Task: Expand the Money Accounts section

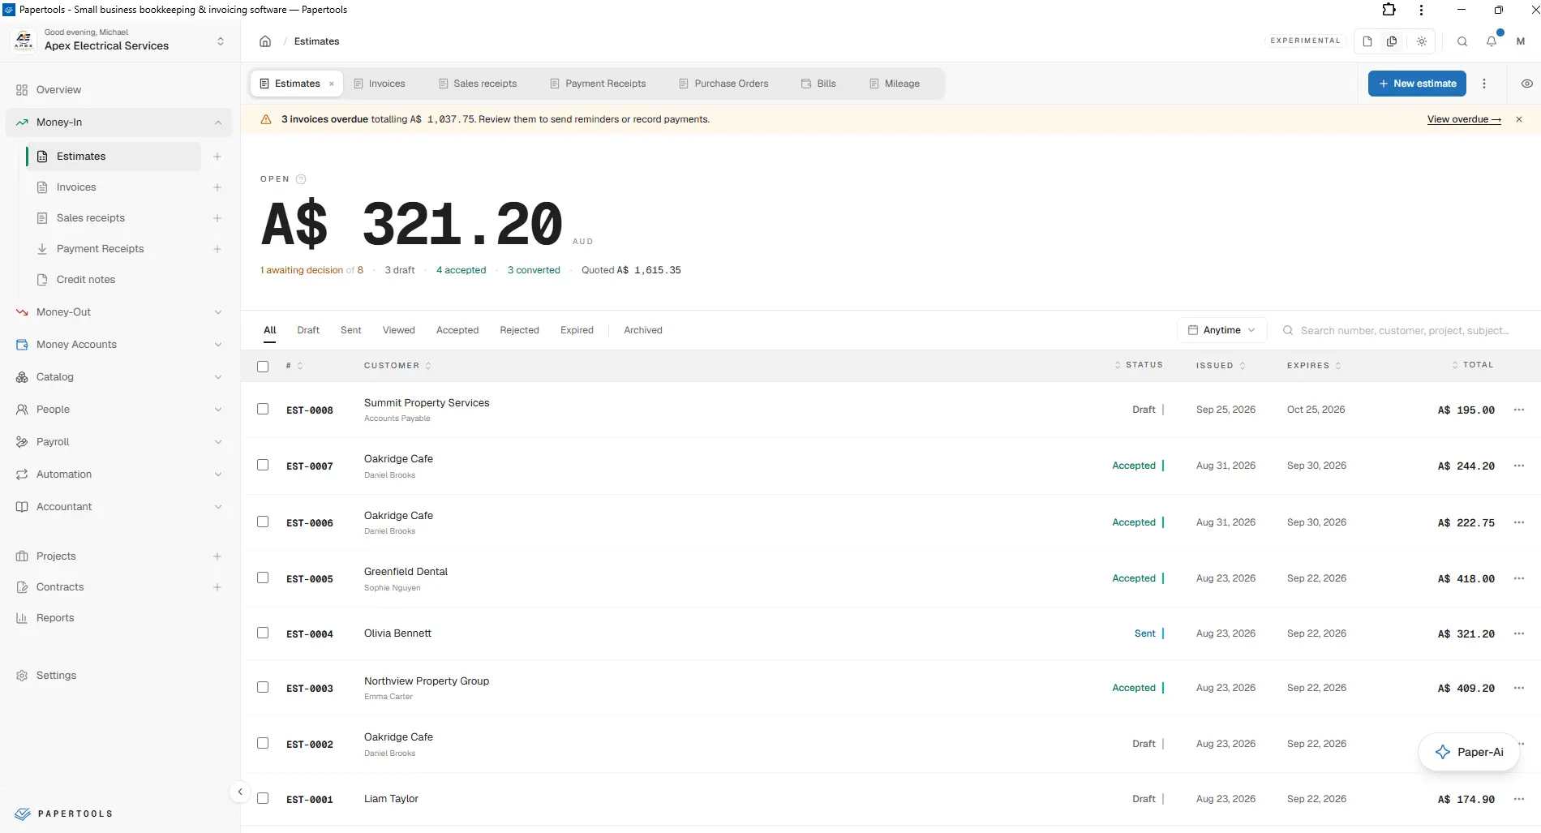Action: click(118, 345)
